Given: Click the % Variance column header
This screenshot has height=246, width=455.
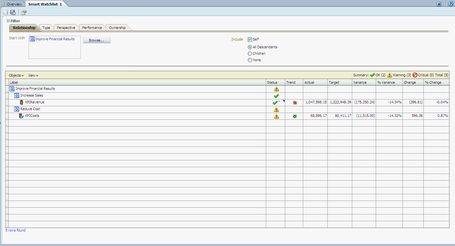Looking at the screenshot, I should [389, 82].
